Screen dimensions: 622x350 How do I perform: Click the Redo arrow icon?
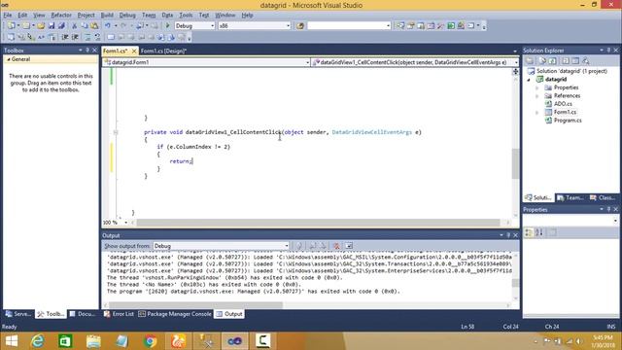point(123,26)
